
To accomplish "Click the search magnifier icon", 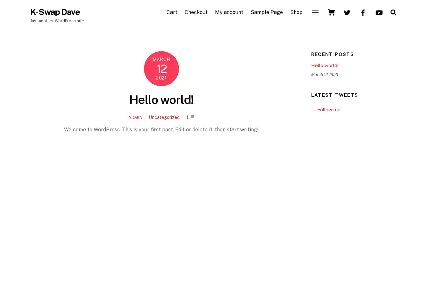I will coord(393,13).
